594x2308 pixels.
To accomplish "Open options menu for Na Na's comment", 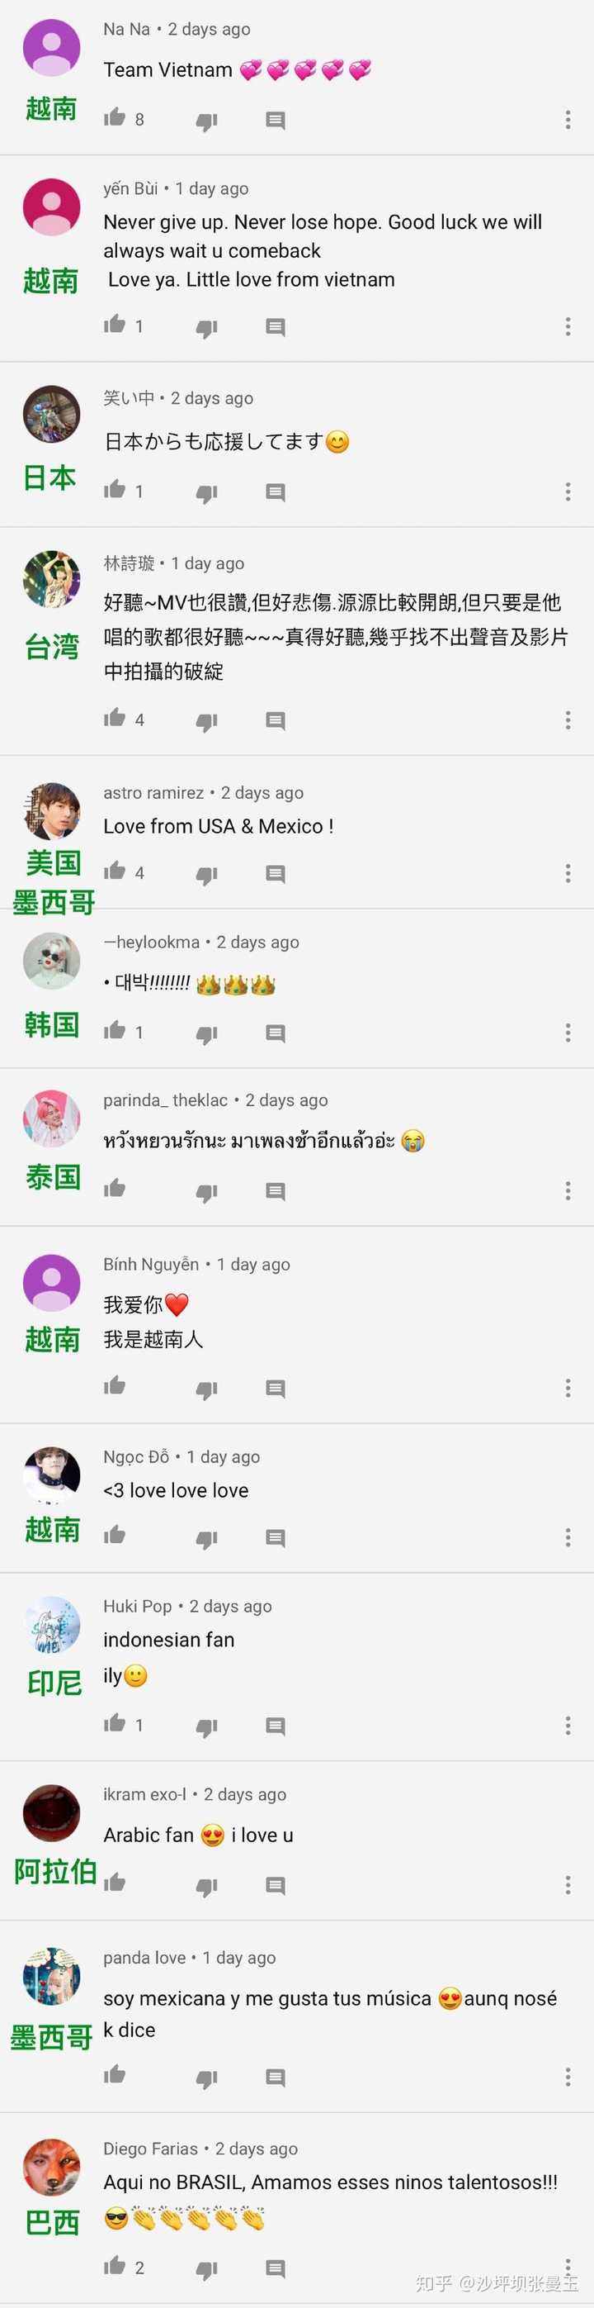I will 568,119.
